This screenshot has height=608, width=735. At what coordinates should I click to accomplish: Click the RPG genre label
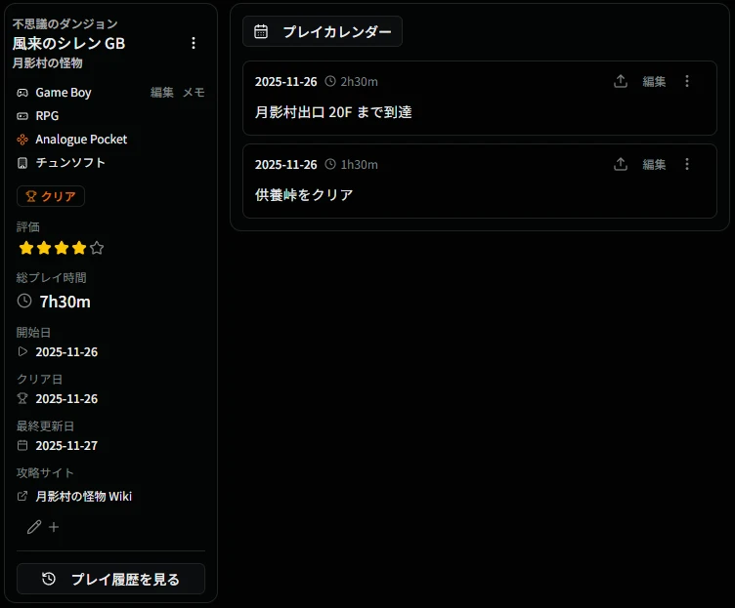47,116
